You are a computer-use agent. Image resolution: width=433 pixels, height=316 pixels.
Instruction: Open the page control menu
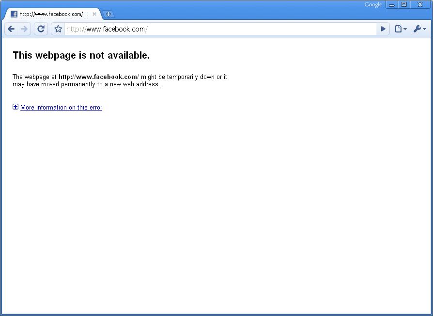point(400,29)
